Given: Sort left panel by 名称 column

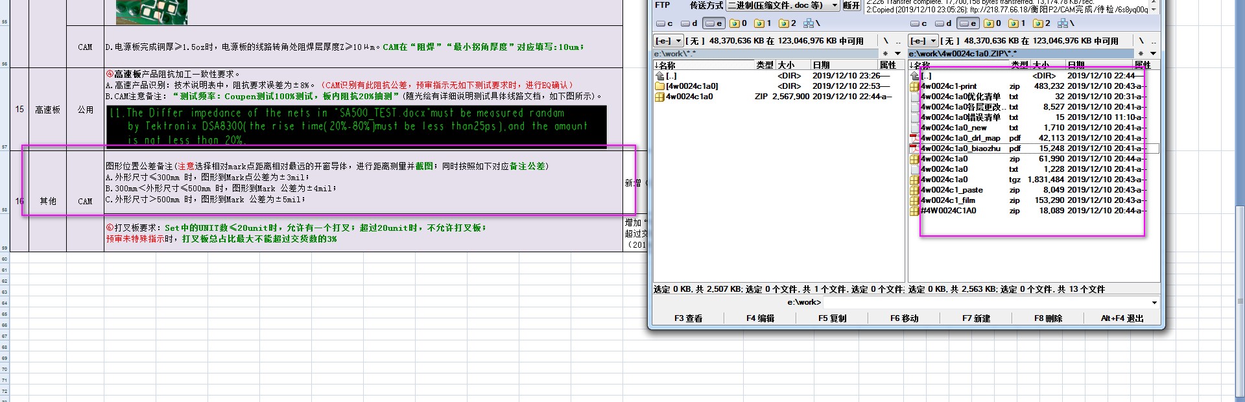Looking at the screenshot, I should (x=703, y=65).
